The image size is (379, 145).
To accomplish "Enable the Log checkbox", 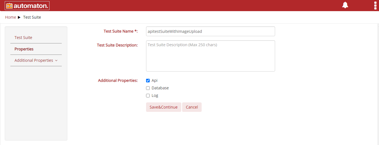I will 148,96.
